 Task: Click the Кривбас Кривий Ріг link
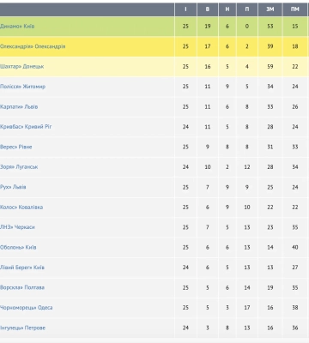point(26,127)
